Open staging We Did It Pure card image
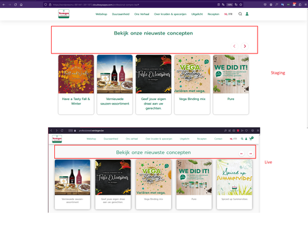The width and height of the screenshot is (308, 237). pos(231,74)
